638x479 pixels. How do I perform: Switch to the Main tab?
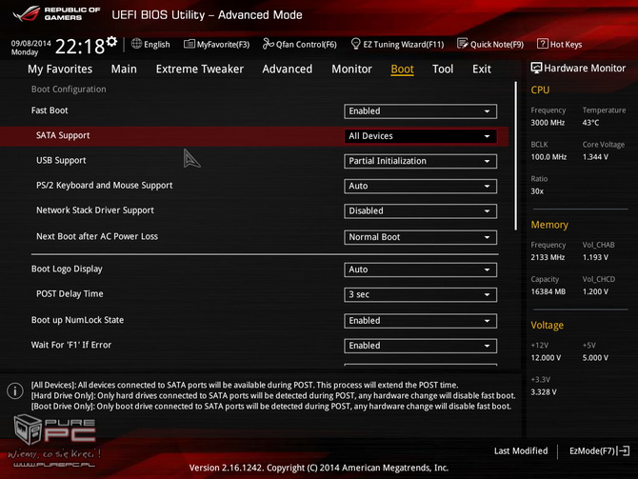[x=124, y=69]
